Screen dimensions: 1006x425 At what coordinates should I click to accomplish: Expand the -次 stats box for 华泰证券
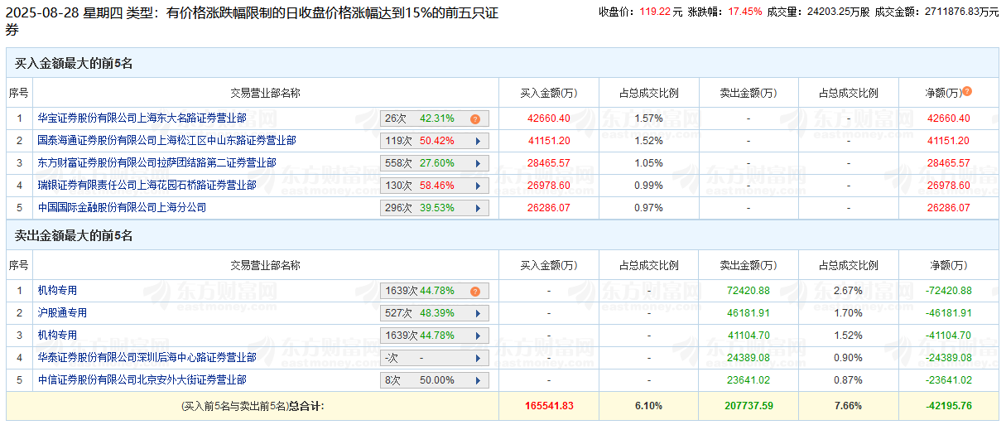[x=434, y=358]
